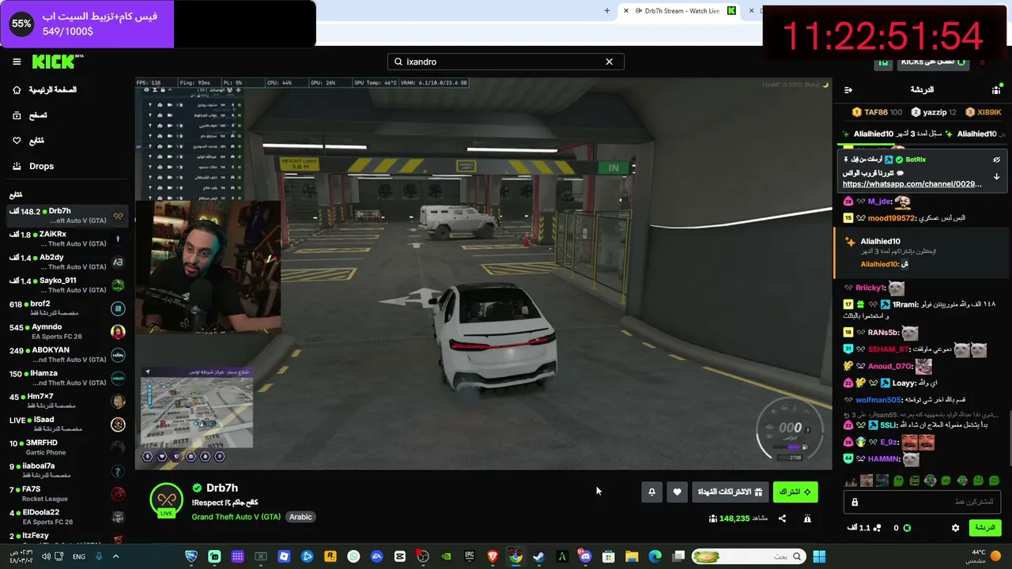
Task: Click the gift subscriptions button
Action: [730, 492]
